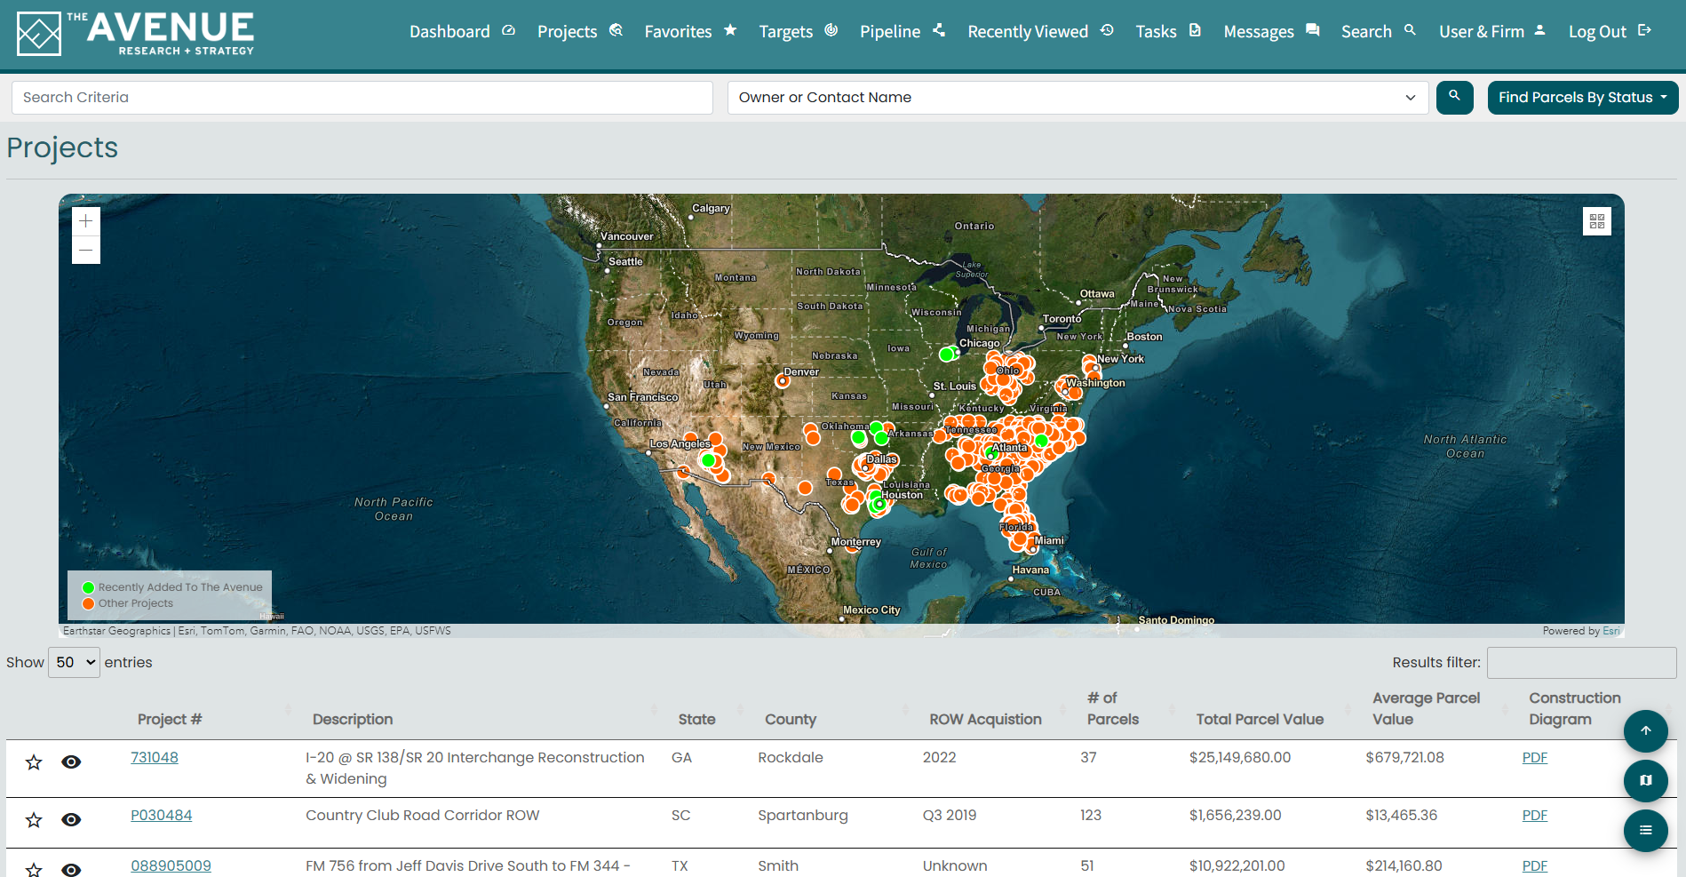Image resolution: width=1686 pixels, height=877 pixels.
Task: Click the orange marker at Denver
Action: [782, 381]
